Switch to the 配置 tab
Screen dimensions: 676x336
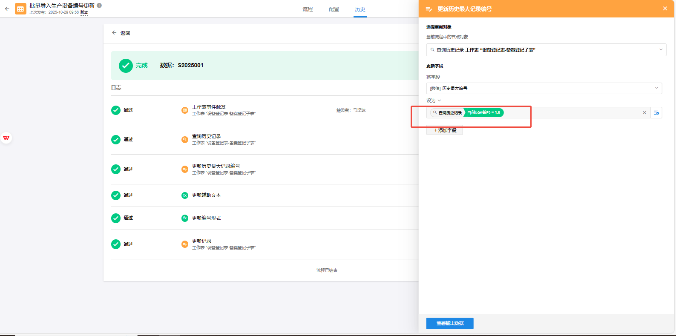334,9
